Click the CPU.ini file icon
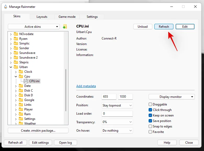204x151 pixels. pos(26,81)
